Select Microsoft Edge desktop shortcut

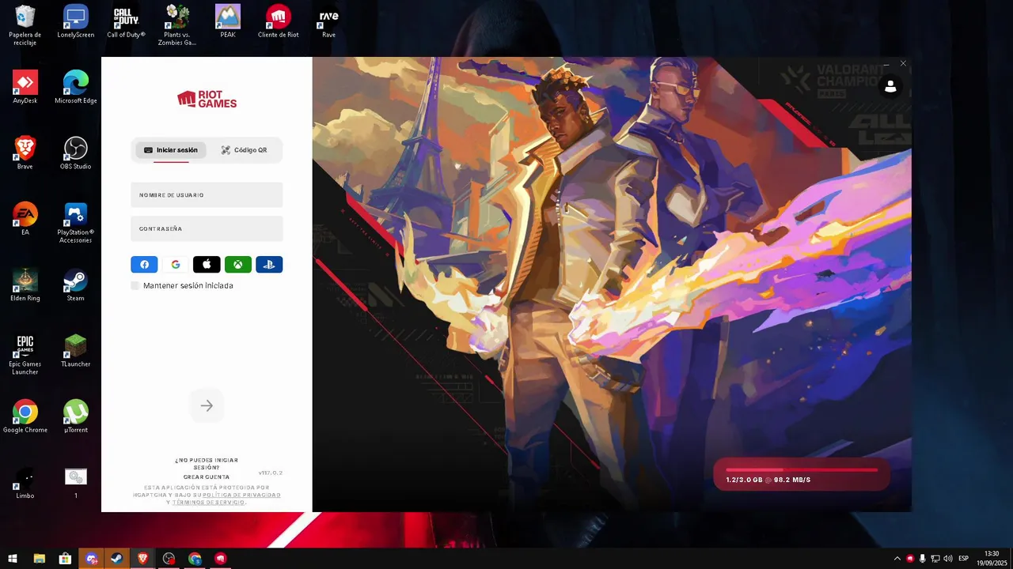(76, 87)
